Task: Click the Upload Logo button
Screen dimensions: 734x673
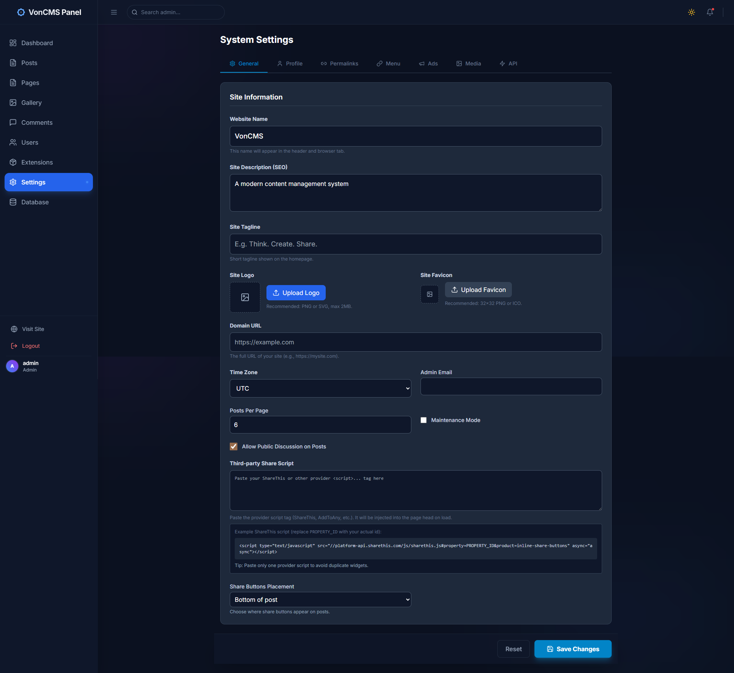Action: point(296,293)
